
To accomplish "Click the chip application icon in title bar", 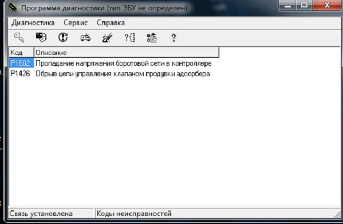I will coord(13,8).
